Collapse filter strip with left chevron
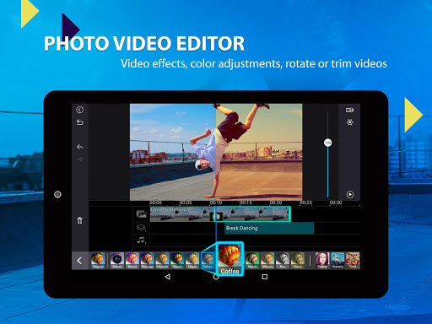 tap(80, 261)
